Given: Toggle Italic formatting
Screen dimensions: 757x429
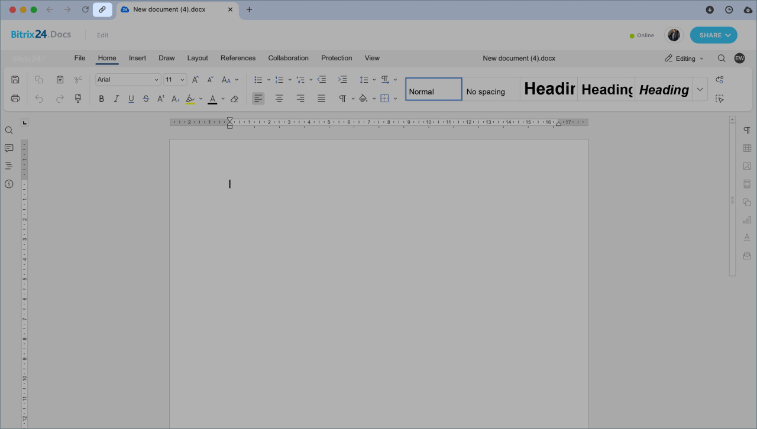Looking at the screenshot, I should coord(116,99).
